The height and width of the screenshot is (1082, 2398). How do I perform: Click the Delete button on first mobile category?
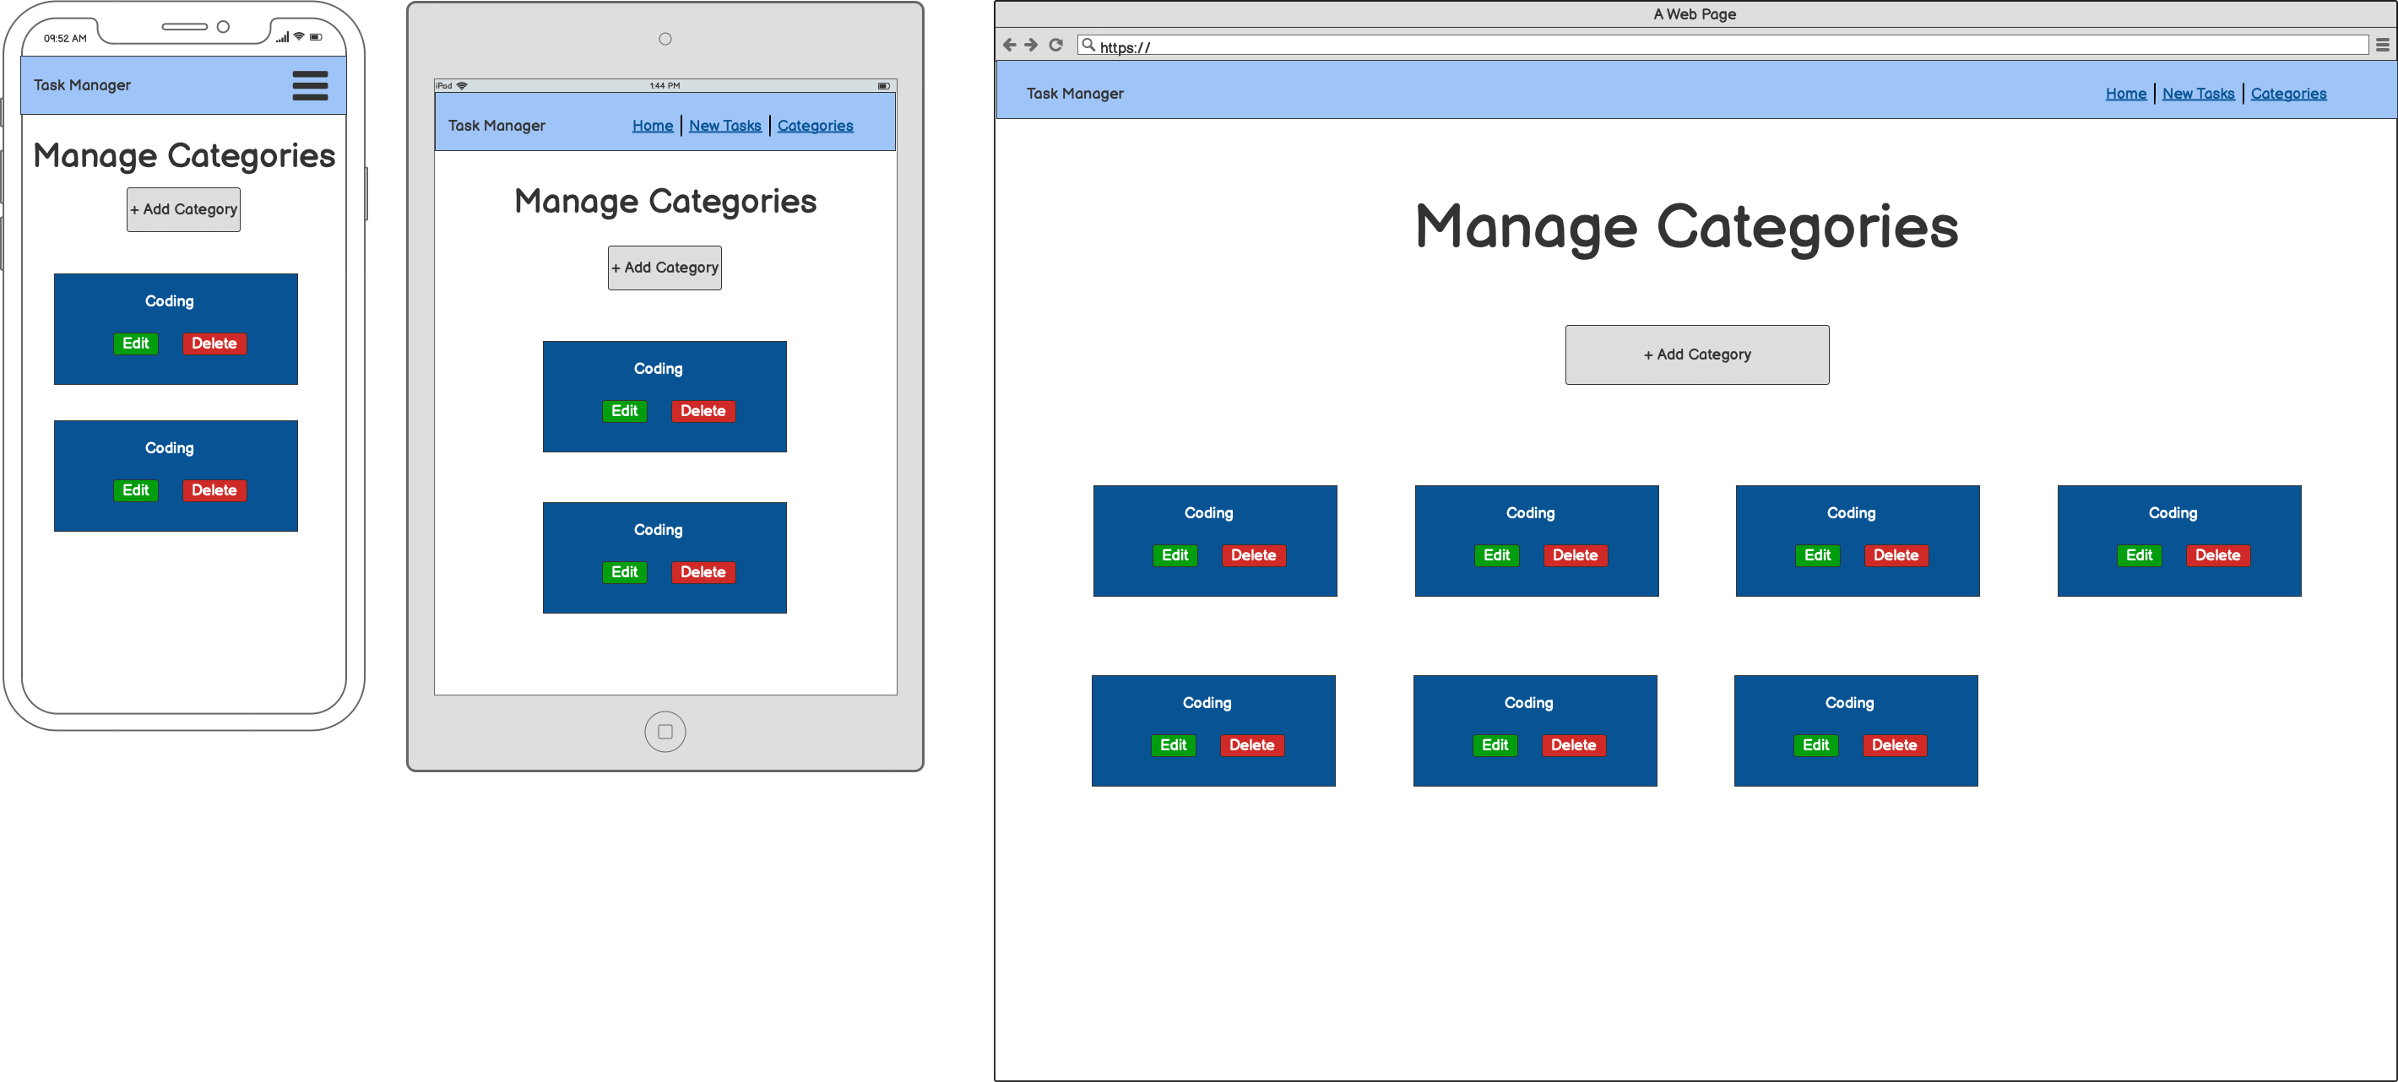click(x=214, y=343)
